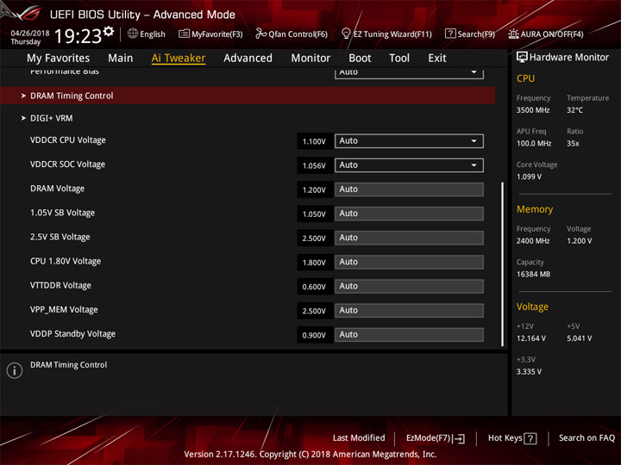Click the info icon beside DRAM Timing Control
Screen dimensions: 621x465
tap(15, 370)
